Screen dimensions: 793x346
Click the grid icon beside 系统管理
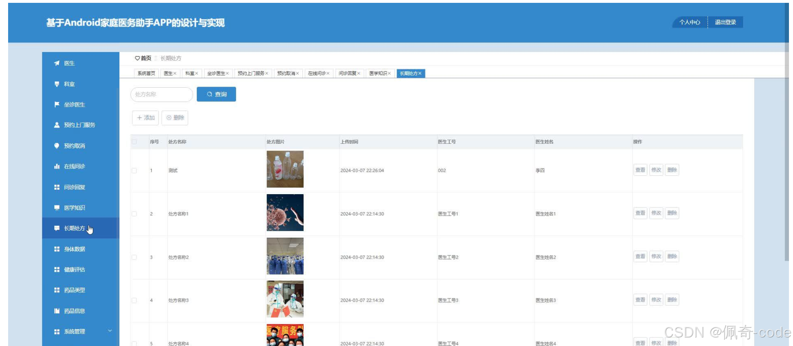point(57,332)
